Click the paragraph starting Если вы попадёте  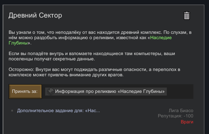click(x=90, y=56)
